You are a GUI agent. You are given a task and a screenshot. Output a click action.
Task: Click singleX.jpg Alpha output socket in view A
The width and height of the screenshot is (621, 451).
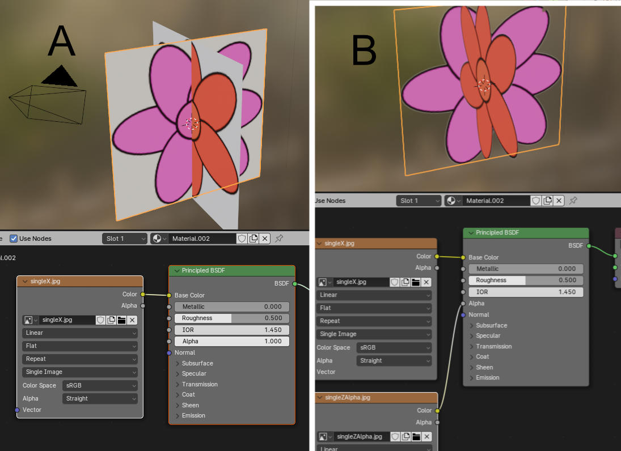(x=142, y=305)
